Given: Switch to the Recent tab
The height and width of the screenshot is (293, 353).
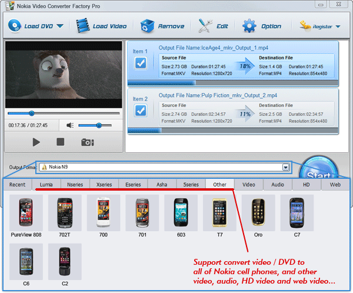Looking at the screenshot, I should click(x=17, y=185).
